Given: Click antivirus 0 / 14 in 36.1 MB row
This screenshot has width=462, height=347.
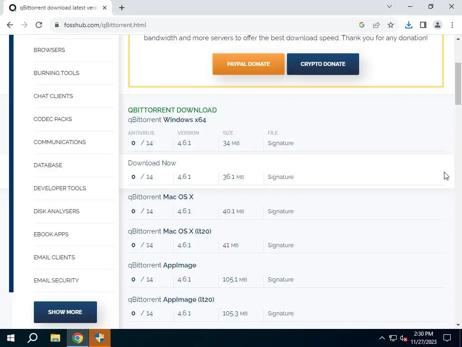Looking at the screenshot, I should [x=142, y=177].
